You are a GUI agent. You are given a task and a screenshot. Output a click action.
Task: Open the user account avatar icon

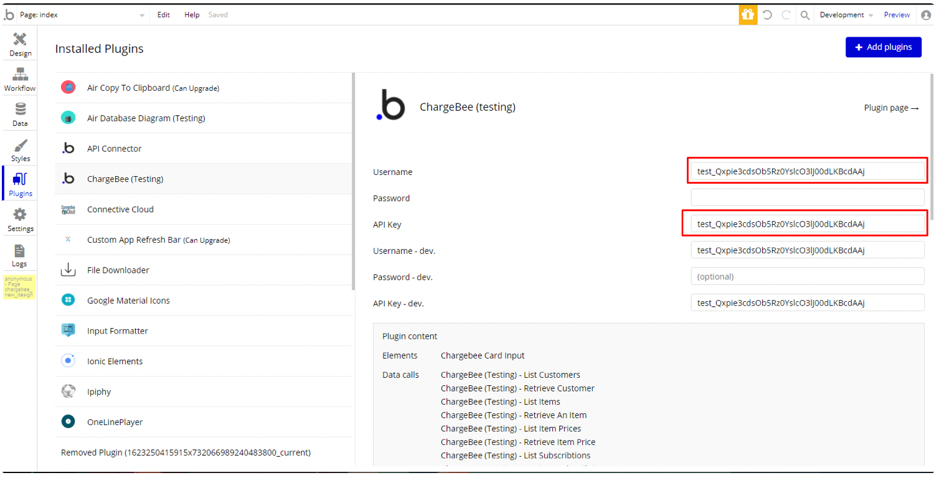pos(926,15)
